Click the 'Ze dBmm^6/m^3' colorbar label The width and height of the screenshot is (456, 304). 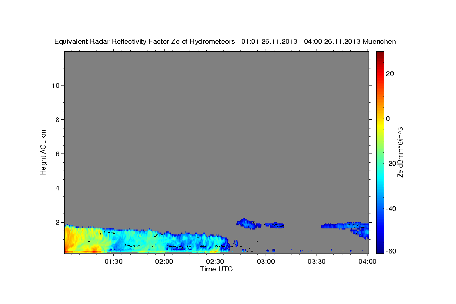(400, 152)
